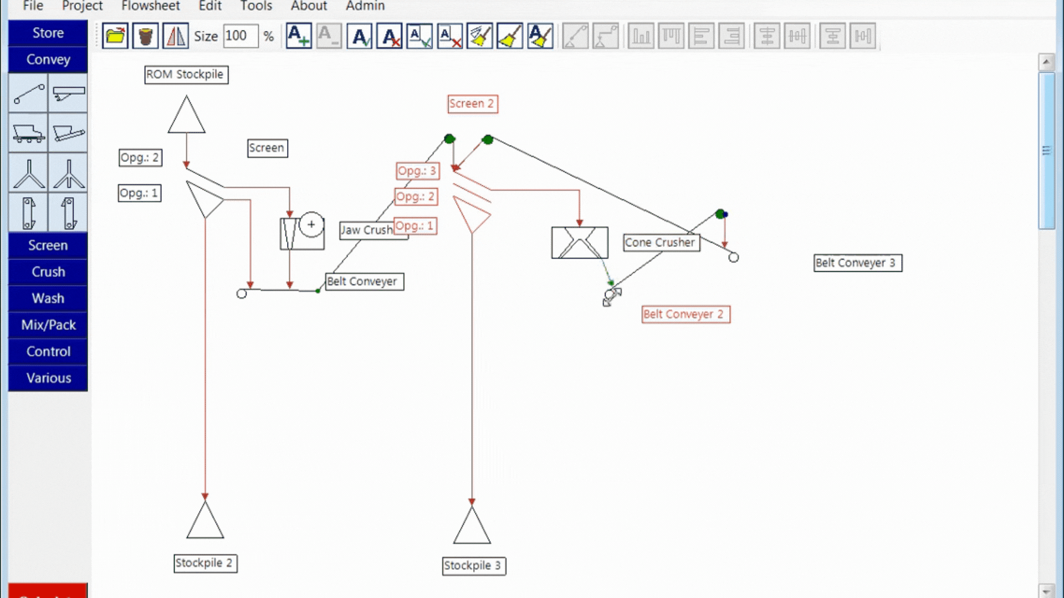
Task: Pick the rail wagon conveyor icon
Action: pos(28,133)
